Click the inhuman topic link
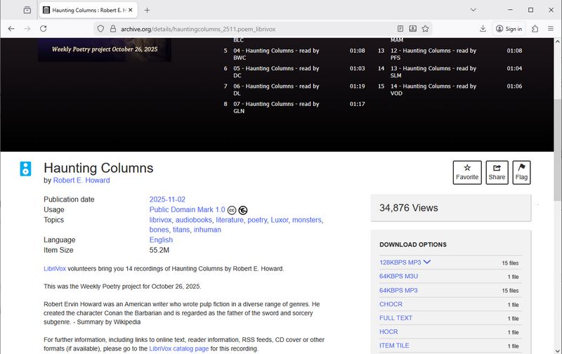562x354 pixels. pyautogui.click(x=207, y=230)
